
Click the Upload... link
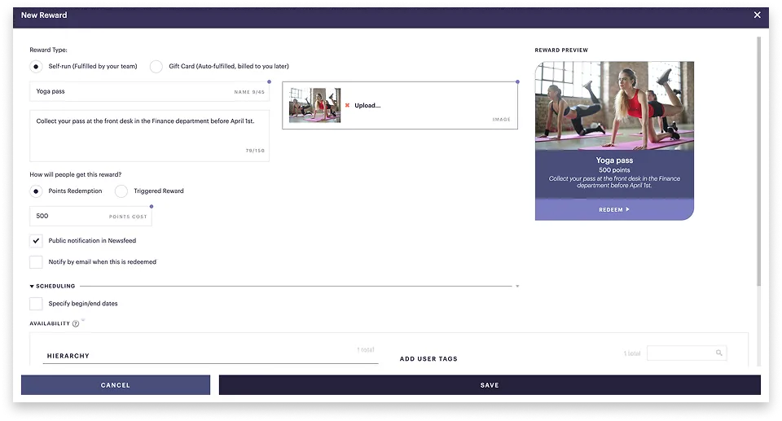pyautogui.click(x=367, y=105)
